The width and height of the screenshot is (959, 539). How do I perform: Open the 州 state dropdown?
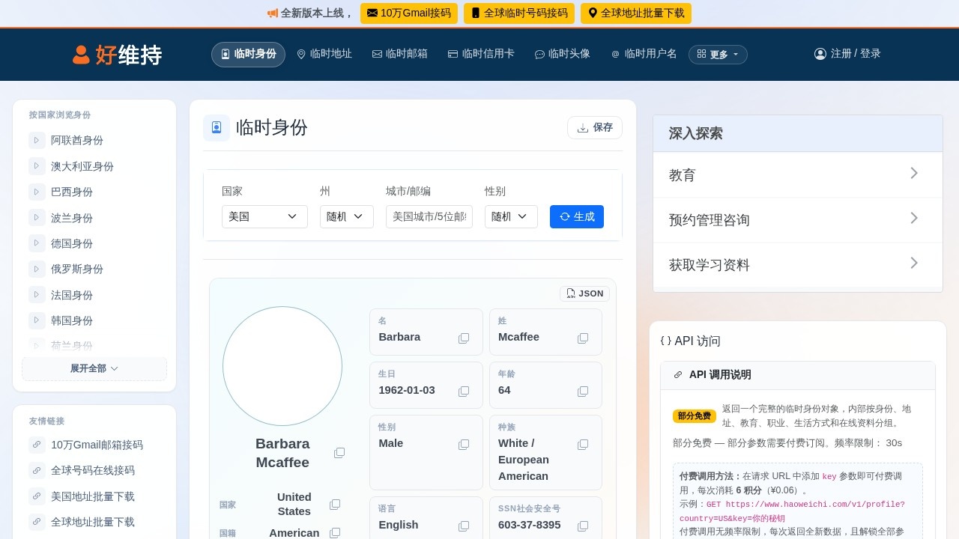click(x=347, y=216)
